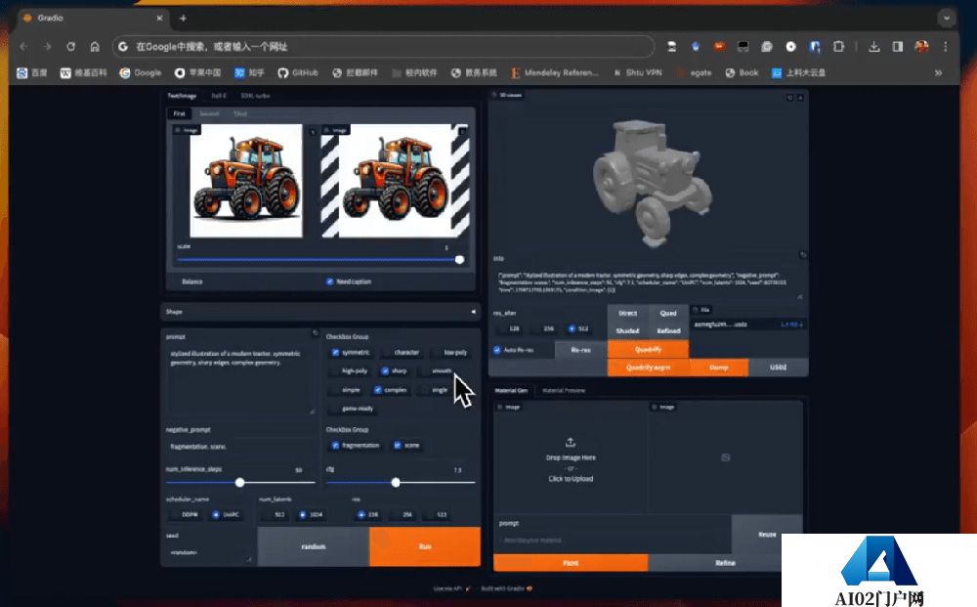Viewport: 977px width, 607px height.
Task: Click refresh icon beside shape prompt box
Action: pyautogui.click(x=316, y=333)
